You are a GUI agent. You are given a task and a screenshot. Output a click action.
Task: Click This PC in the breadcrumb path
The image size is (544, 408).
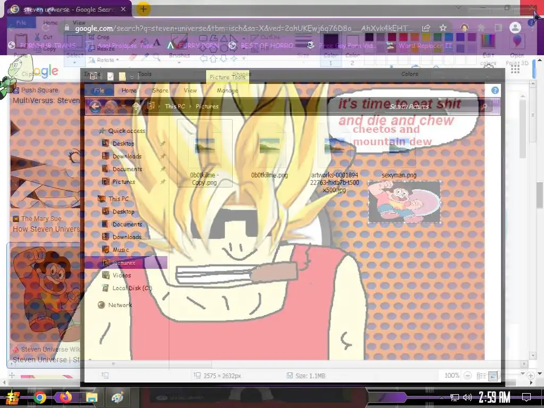click(175, 106)
